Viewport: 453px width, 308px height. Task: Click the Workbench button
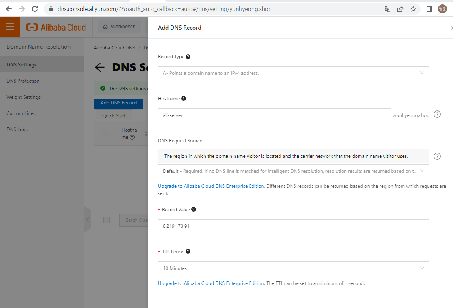pos(119,27)
